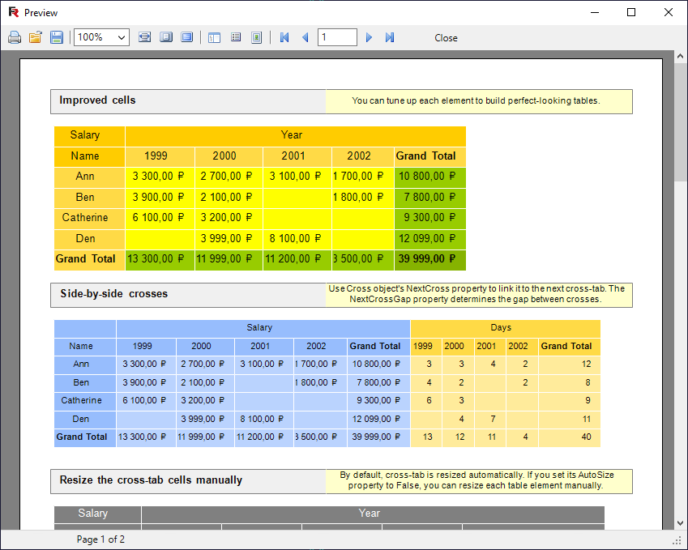
Task: Open page settings icon
Action: pyautogui.click(x=257, y=37)
